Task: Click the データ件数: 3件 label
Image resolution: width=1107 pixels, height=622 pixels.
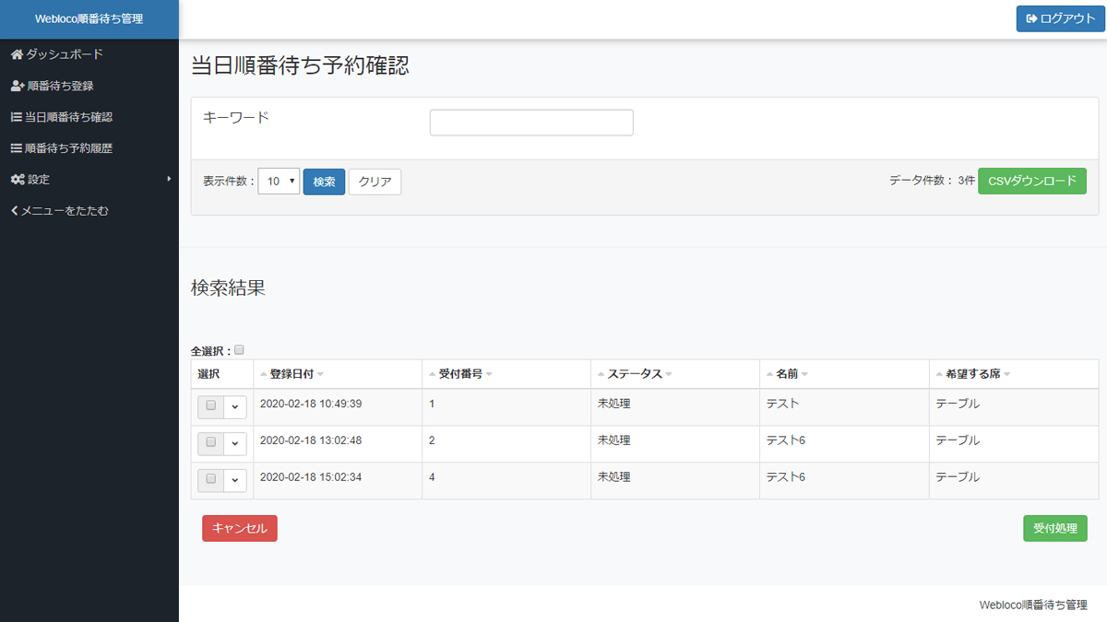Action: [932, 181]
